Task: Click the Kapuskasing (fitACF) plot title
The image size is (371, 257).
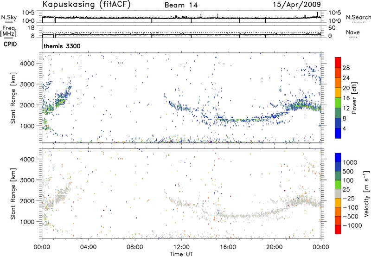Action: [86, 5]
